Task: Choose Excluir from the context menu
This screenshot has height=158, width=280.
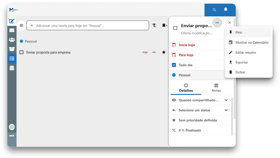Action: [x=240, y=72]
